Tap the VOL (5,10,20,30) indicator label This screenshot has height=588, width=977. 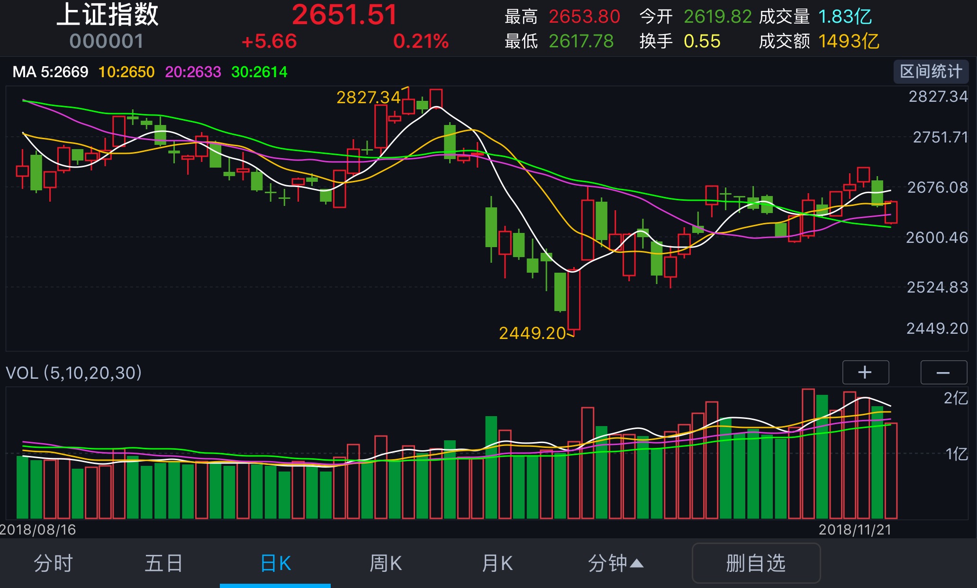[73, 373]
